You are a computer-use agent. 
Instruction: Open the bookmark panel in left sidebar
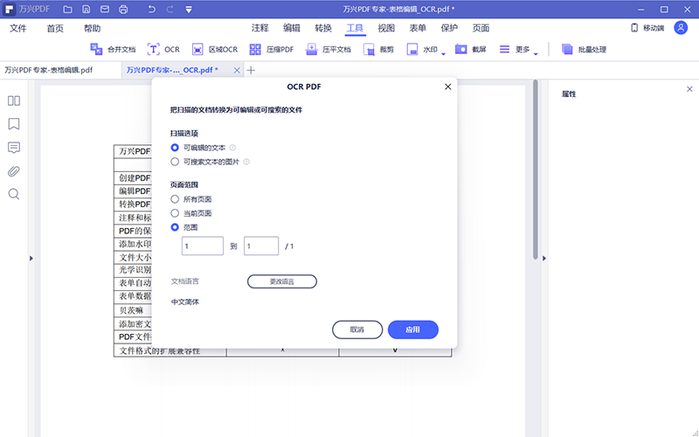pos(13,124)
